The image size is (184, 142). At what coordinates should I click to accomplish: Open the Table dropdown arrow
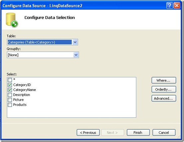point(75,42)
